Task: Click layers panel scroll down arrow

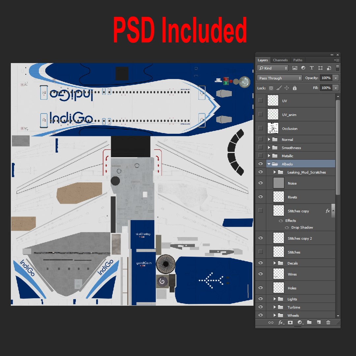Action: point(338,315)
